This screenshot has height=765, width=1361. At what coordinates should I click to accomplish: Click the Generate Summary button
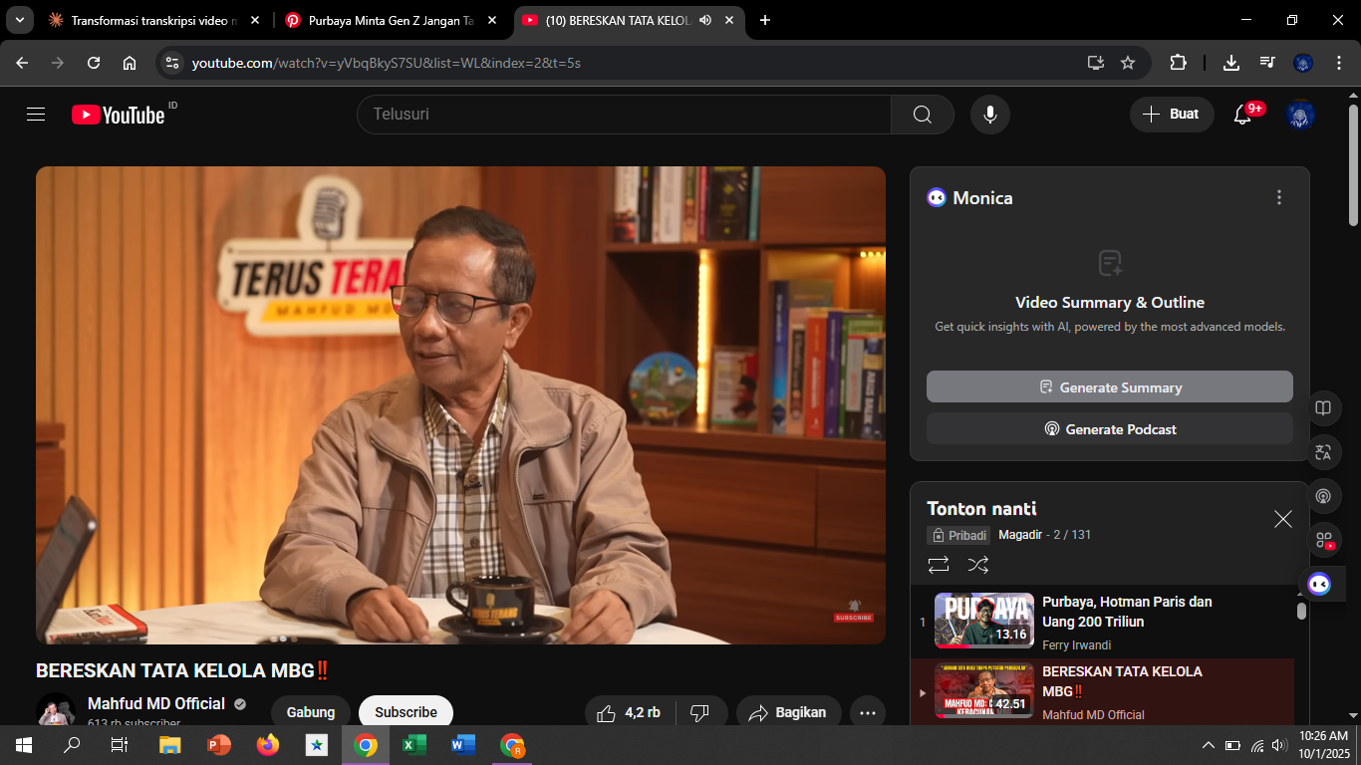pyautogui.click(x=1109, y=387)
